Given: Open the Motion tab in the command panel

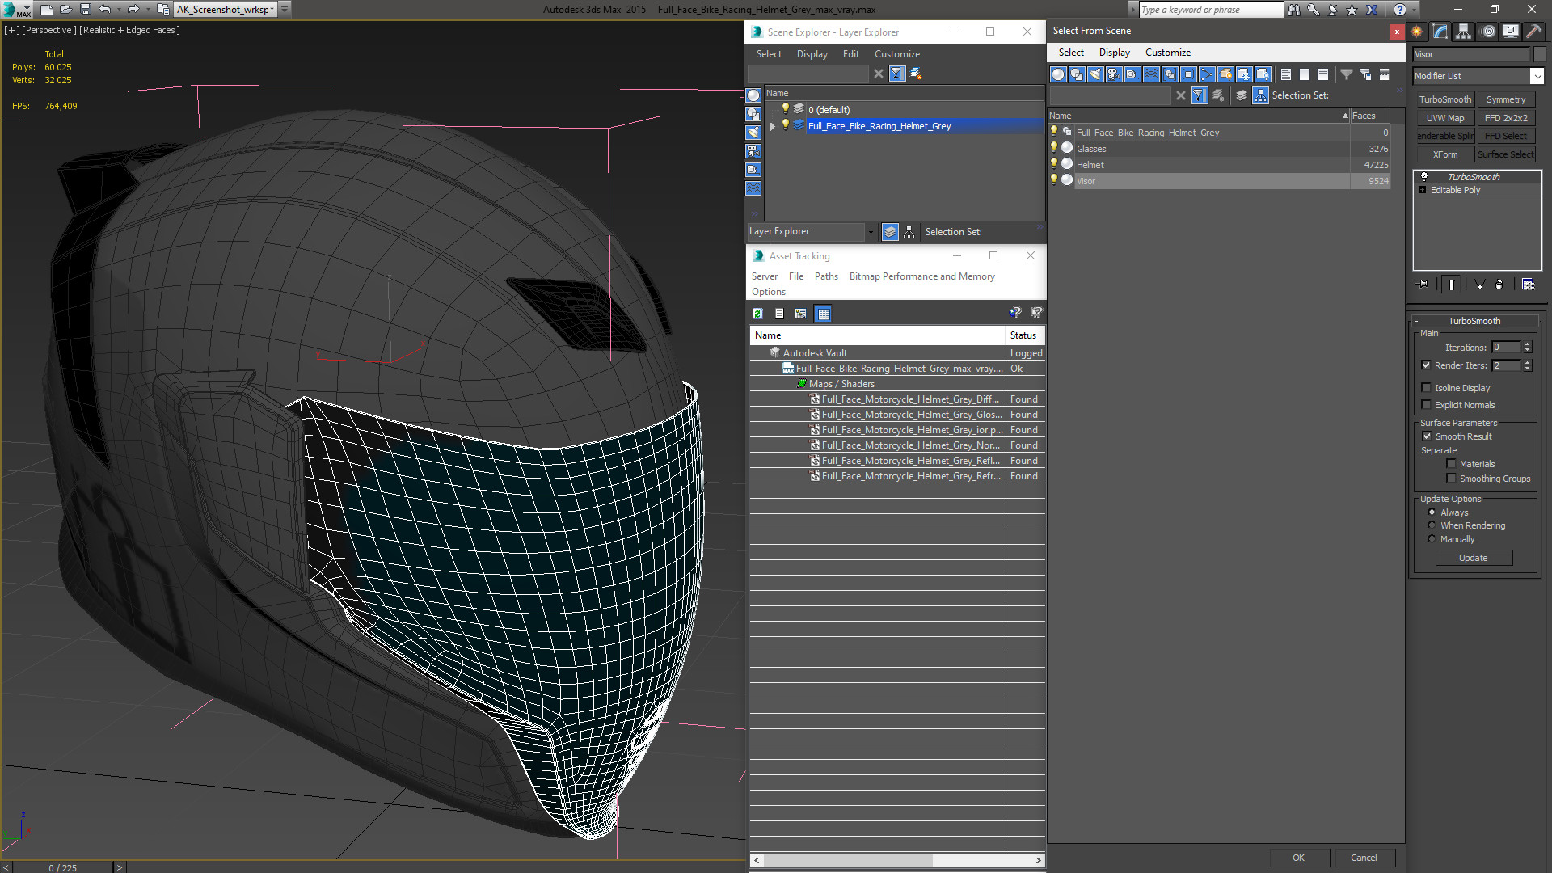Looking at the screenshot, I should point(1488,32).
